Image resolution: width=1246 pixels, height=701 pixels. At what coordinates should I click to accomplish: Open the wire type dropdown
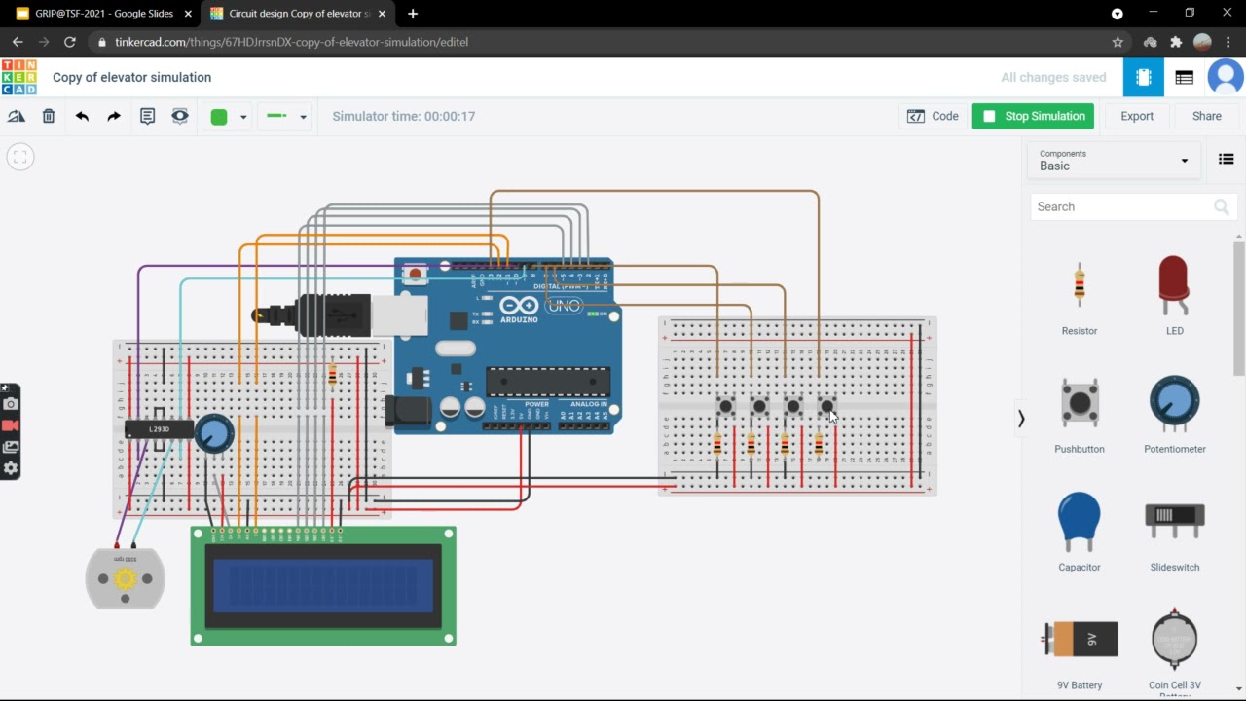click(286, 117)
